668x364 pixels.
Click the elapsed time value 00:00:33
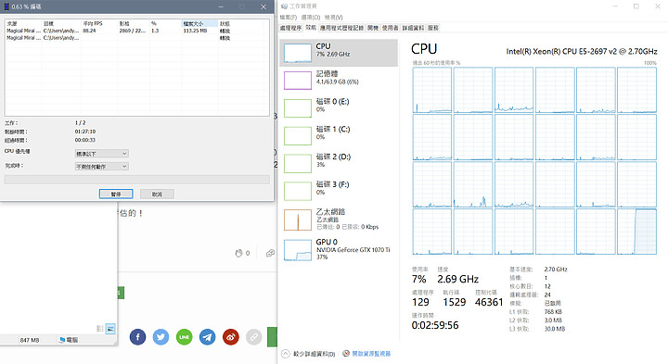pos(85,140)
